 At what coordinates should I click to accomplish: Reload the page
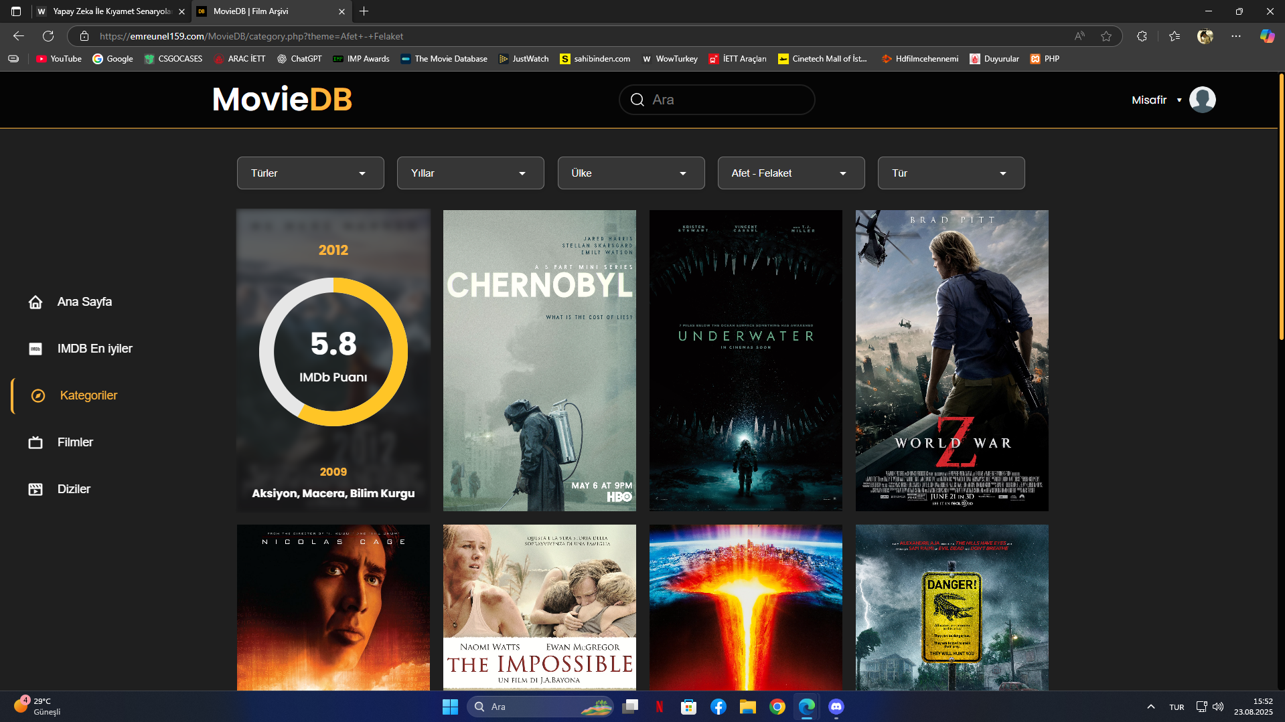48,36
